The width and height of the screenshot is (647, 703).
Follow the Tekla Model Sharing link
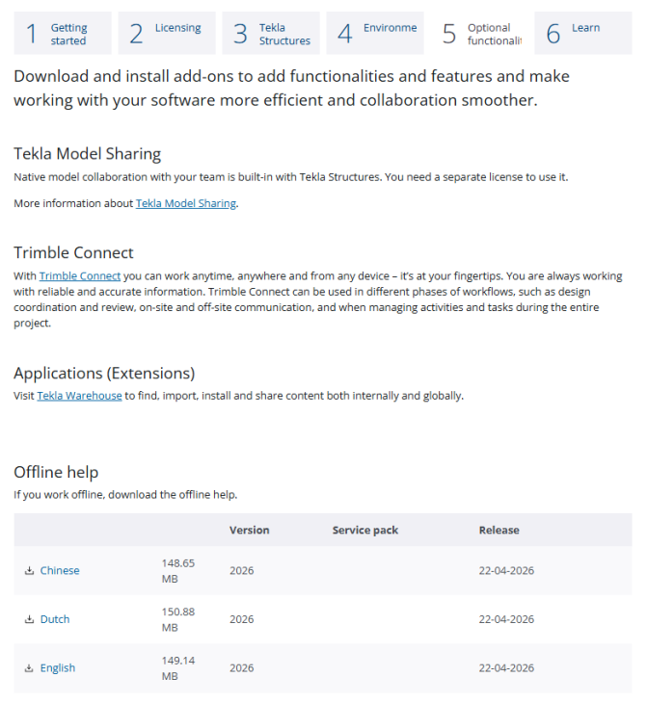pos(186,203)
